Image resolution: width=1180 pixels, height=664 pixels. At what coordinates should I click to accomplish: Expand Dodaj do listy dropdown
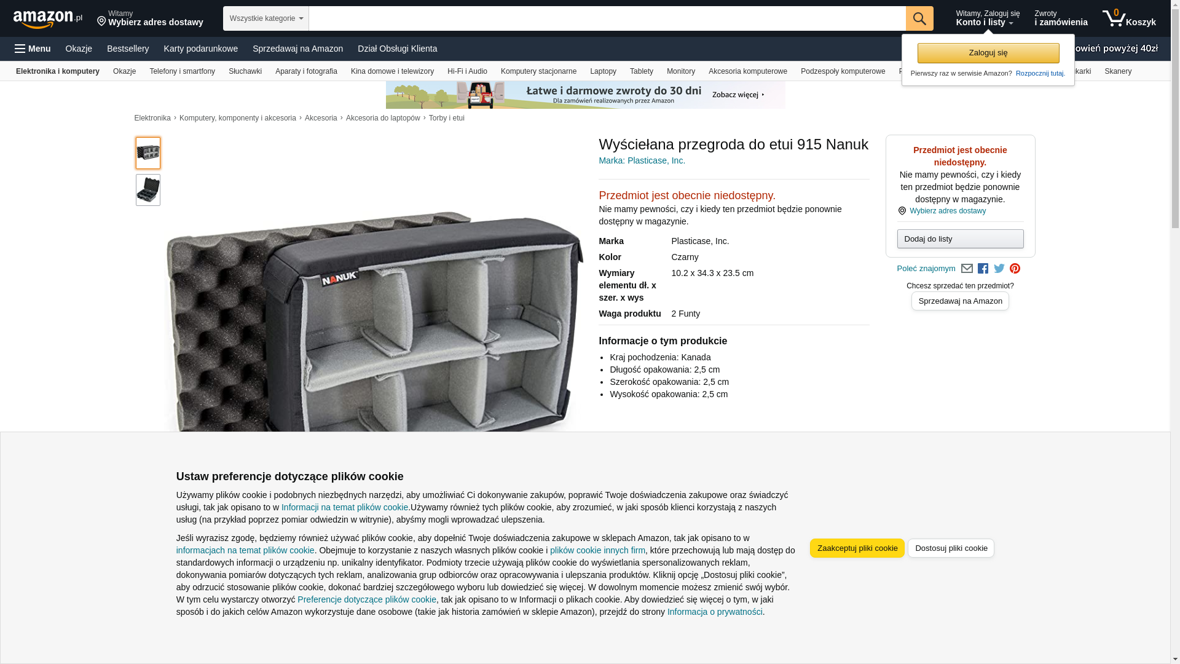pyautogui.click(x=960, y=239)
